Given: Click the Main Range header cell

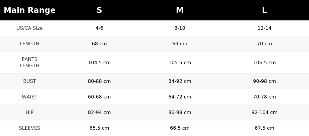Looking at the screenshot, I should coord(30,10).
